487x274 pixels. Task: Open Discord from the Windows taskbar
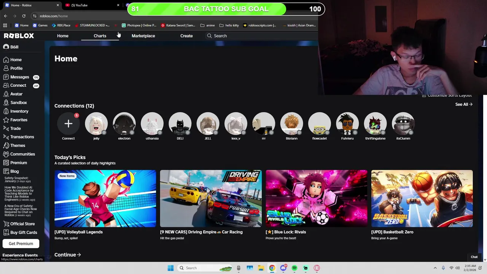point(283,268)
